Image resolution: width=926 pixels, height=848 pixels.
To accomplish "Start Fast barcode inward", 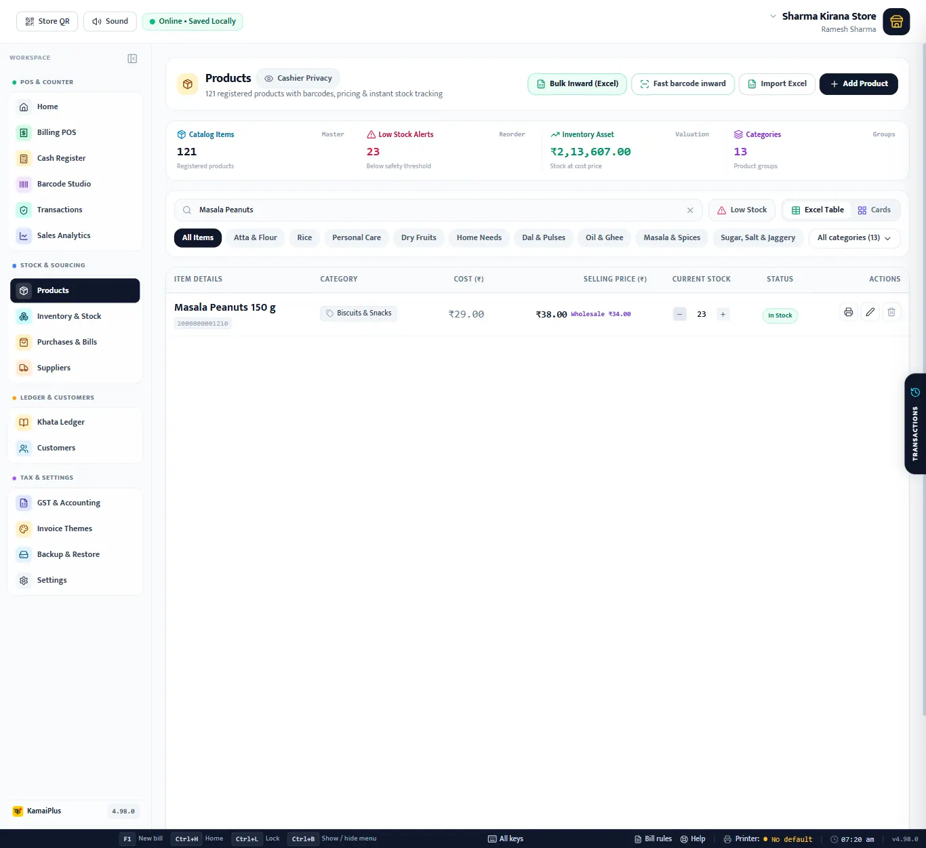I will [683, 84].
